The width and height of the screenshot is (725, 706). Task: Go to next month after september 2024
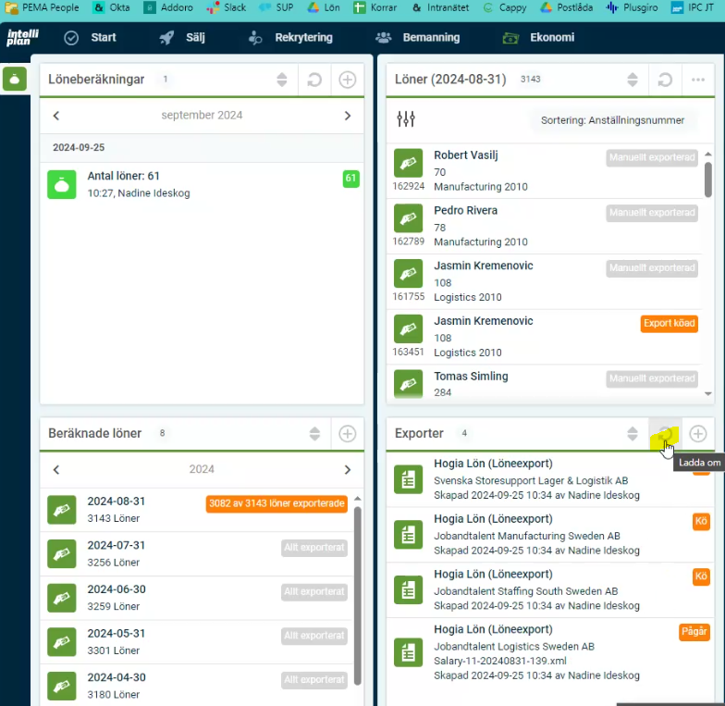[348, 116]
